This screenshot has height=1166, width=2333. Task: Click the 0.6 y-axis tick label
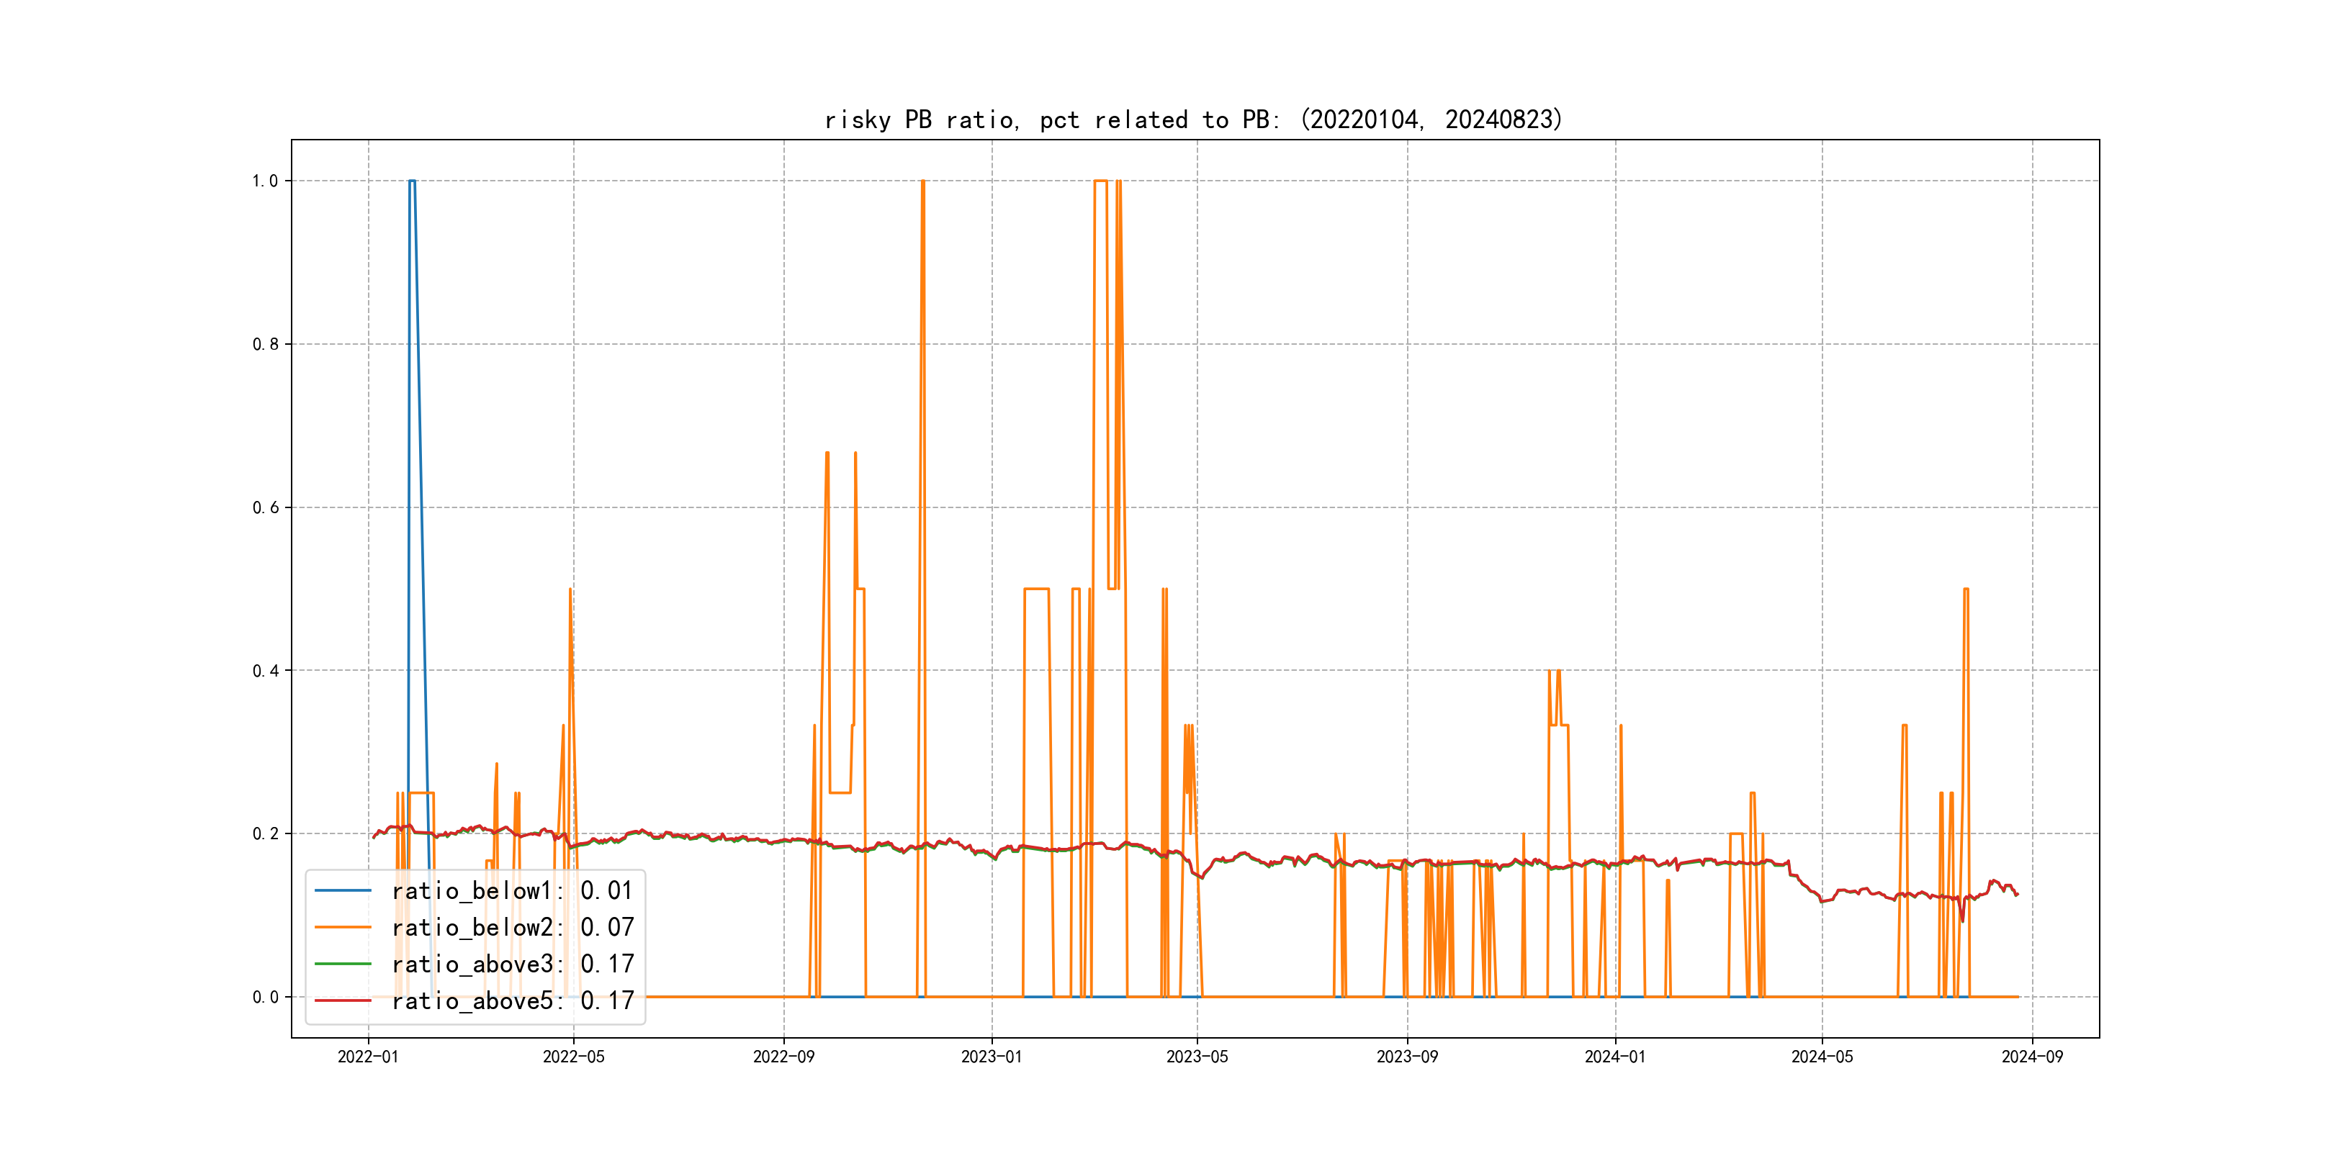[266, 508]
